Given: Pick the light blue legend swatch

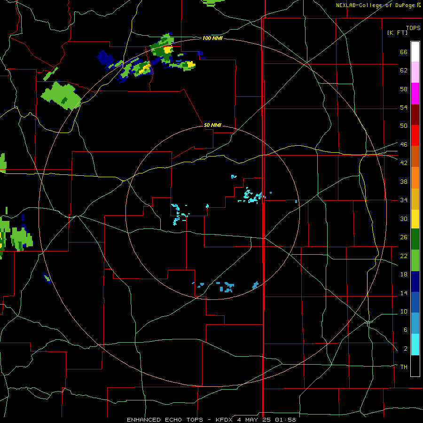Looking at the screenshot, I should tap(415, 323).
